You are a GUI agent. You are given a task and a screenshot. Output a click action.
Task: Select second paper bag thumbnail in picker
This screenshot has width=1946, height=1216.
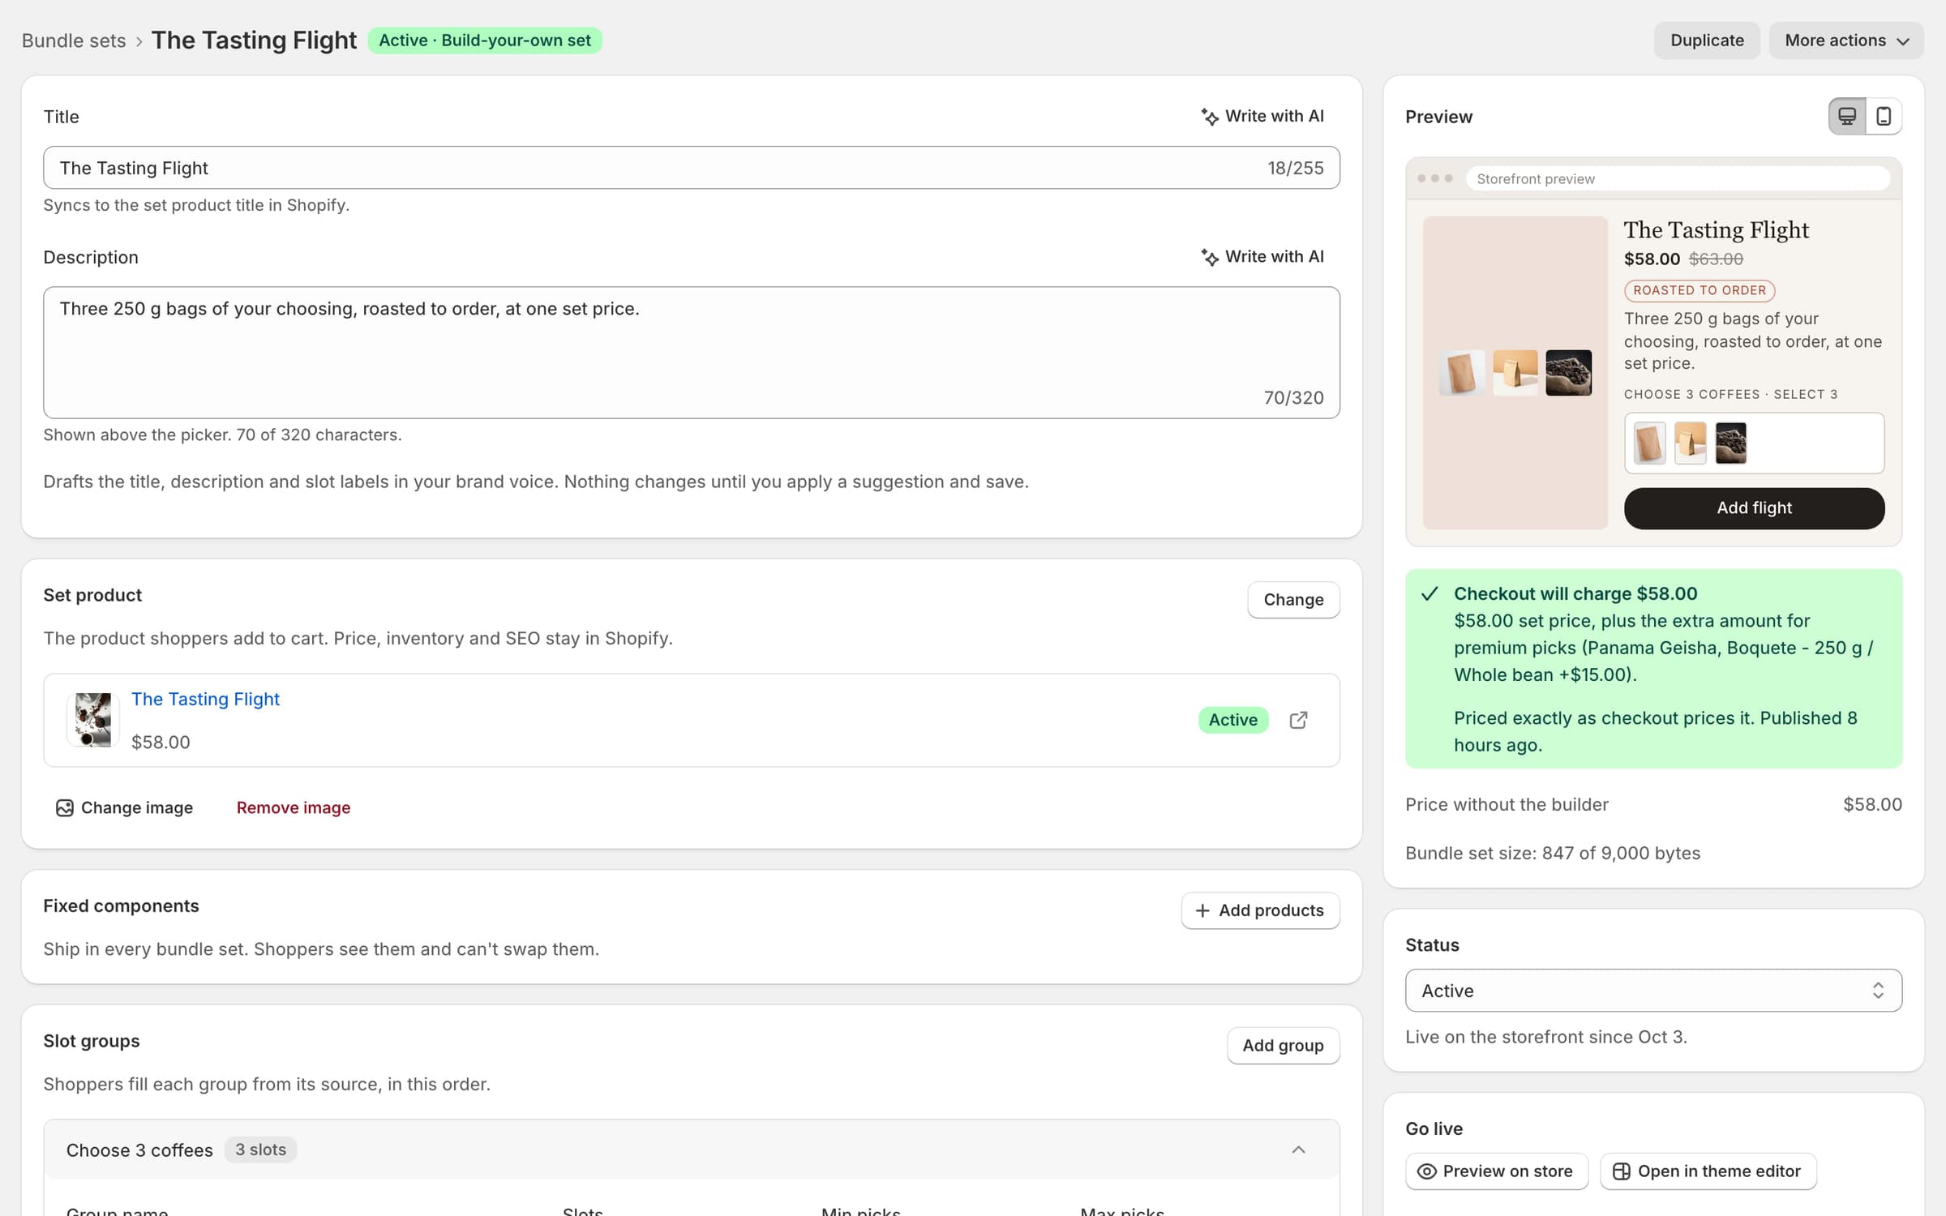click(x=1690, y=443)
